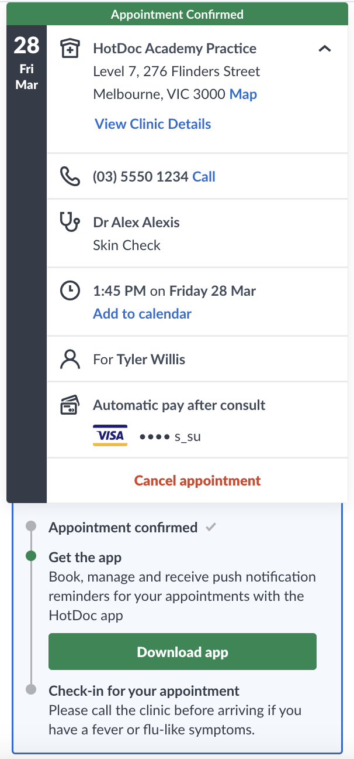This screenshot has width=354, height=759.
Task: Click the VISA card logo
Action: click(110, 436)
